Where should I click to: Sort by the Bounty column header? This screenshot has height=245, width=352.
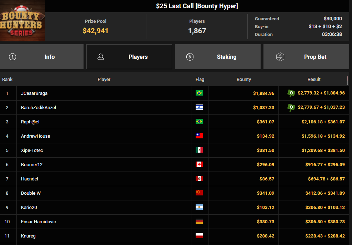pyautogui.click(x=243, y=79)
